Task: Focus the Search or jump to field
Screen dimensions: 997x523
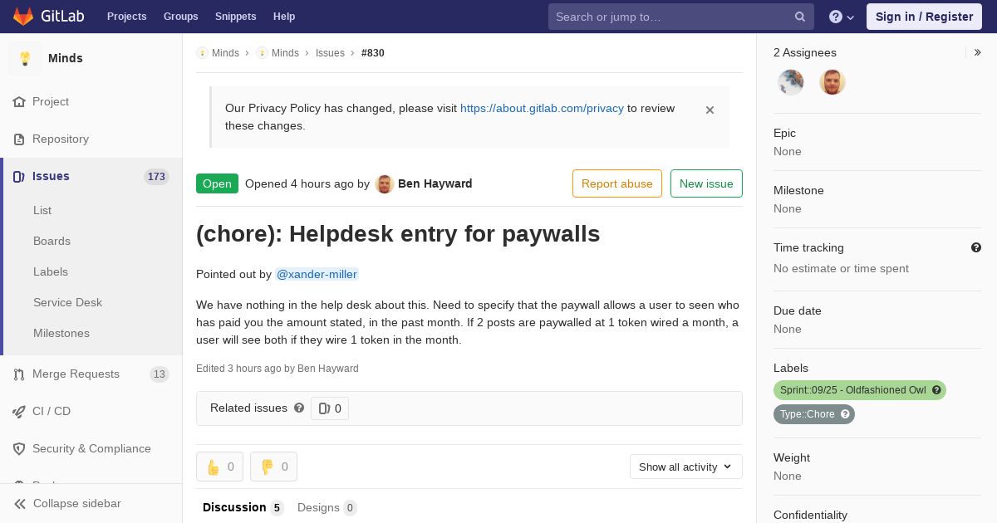Action: (x=671, y=17)
